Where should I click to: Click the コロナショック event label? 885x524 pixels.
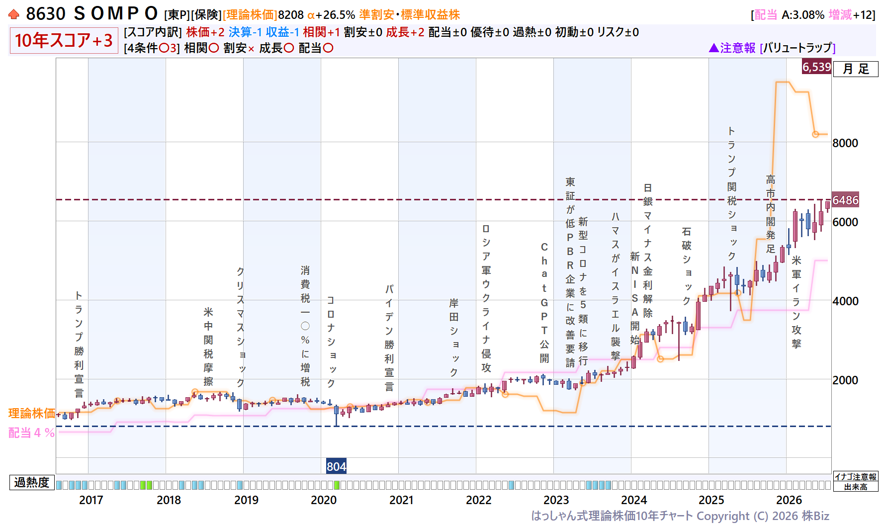pyautogui.click(x=331, y=342)
